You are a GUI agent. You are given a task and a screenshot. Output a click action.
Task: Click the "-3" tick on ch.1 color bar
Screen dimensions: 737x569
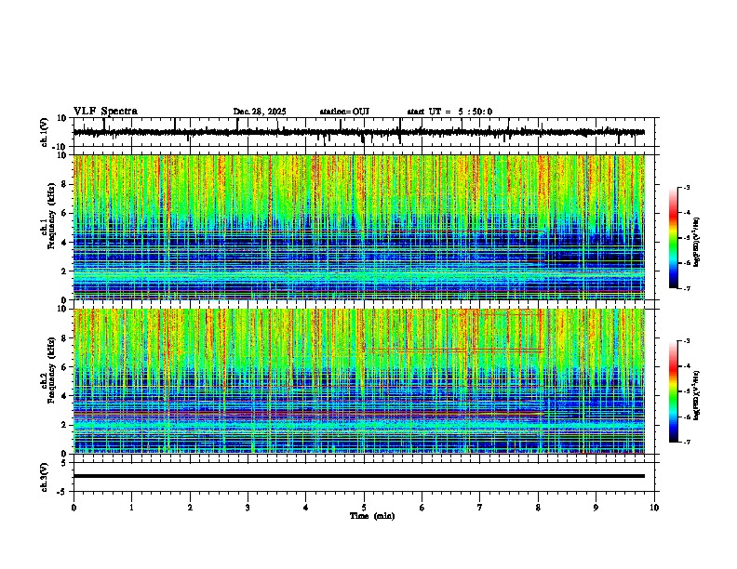(686, 188)
